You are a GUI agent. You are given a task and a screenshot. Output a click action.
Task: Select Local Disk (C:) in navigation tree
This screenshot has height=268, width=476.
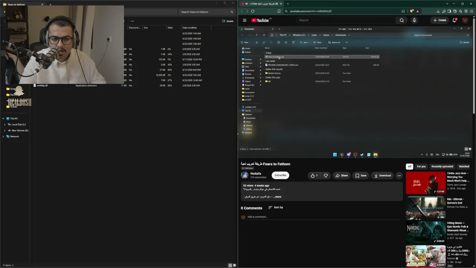click(x=19, y=124)
